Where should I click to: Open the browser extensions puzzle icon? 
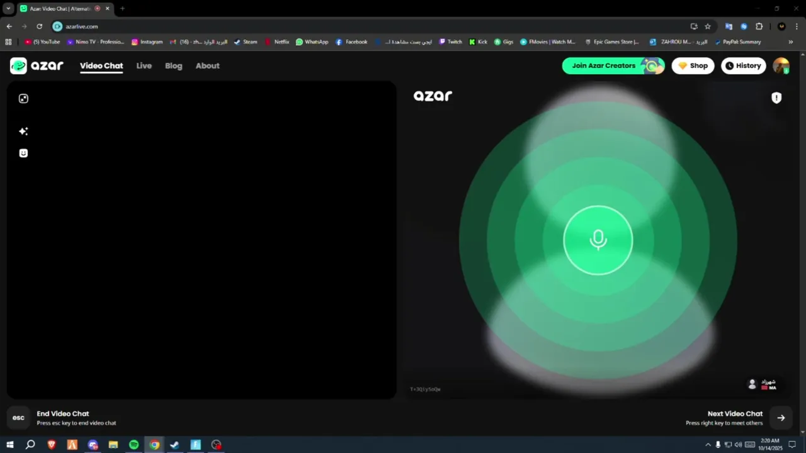point(759,26)
